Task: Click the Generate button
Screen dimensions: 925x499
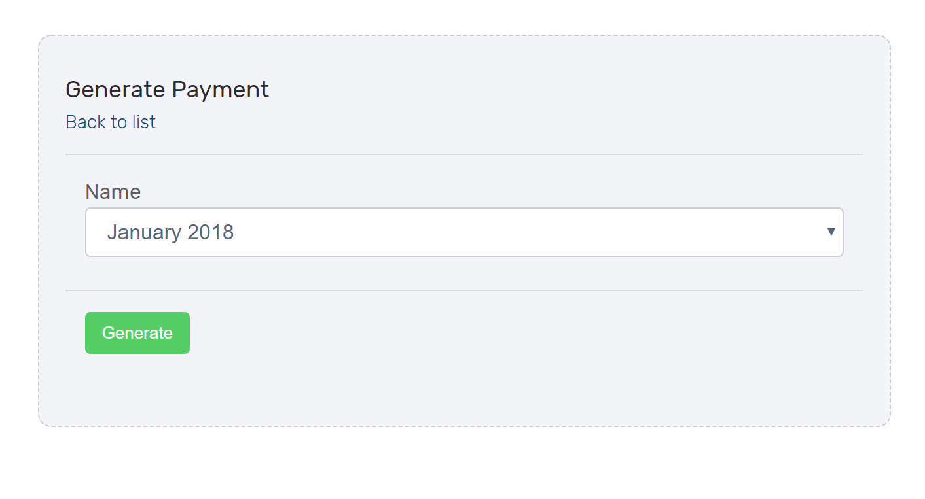Action: 137,333
